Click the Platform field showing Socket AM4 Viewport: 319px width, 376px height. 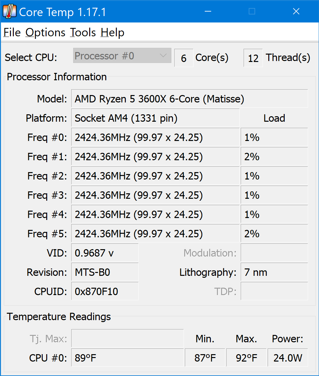155,118
